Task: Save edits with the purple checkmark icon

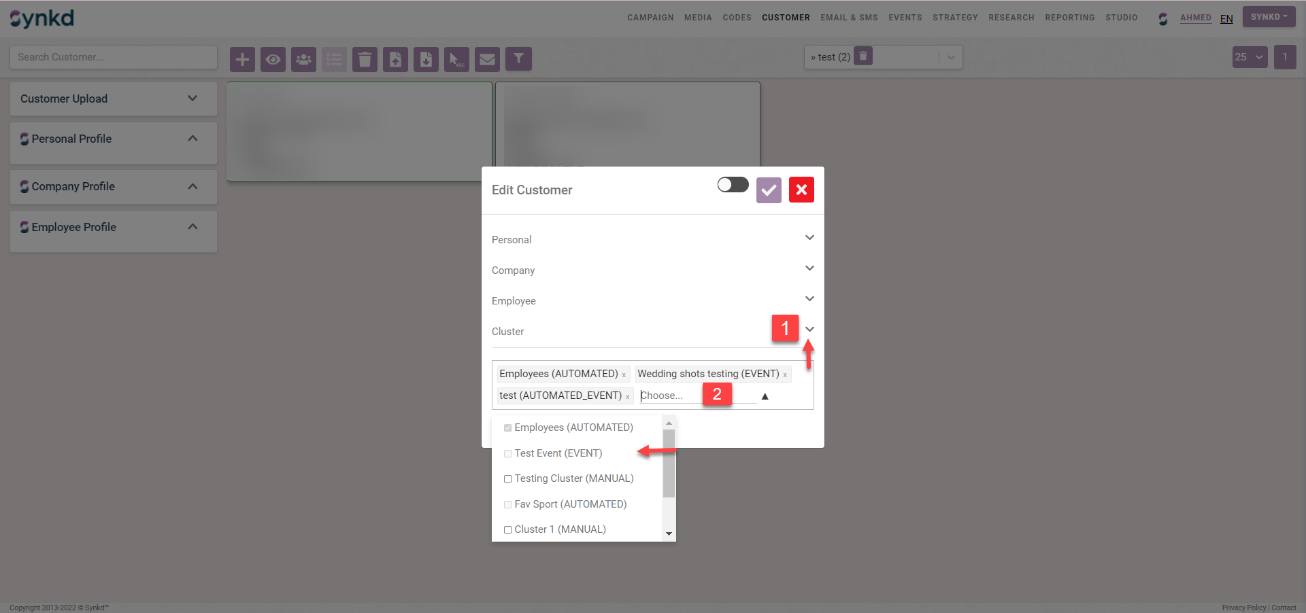Action: [x=769, y=190]
